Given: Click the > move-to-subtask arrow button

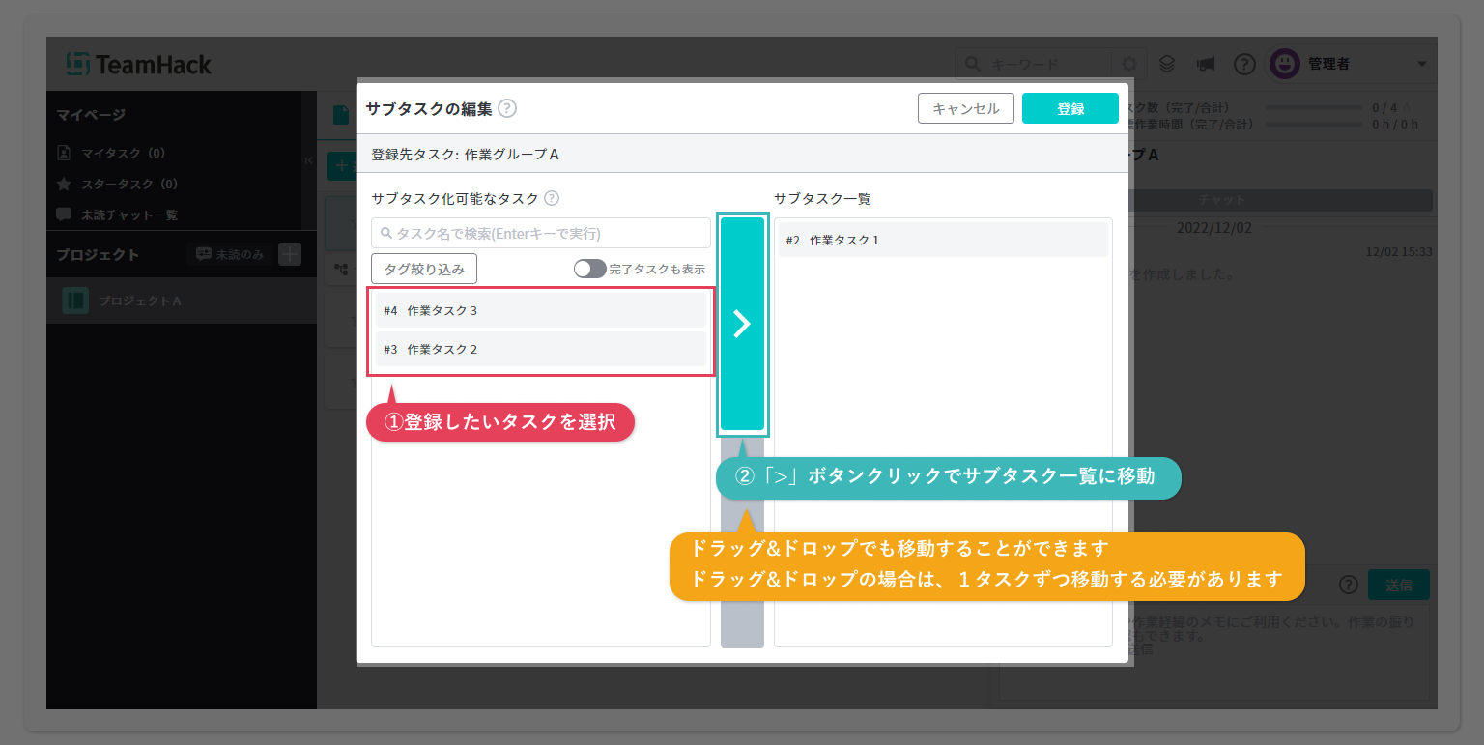Looking at the screenshot, I should [x=742, y=324].
